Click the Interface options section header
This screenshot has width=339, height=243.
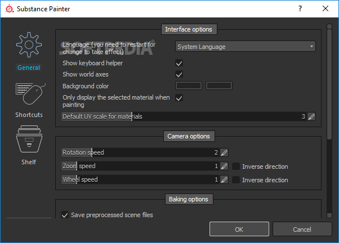pos(189,29)
